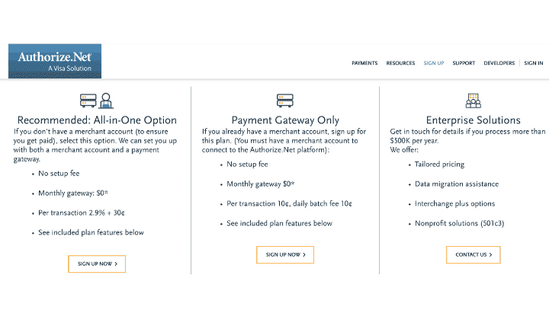Click the Authorize.Net logo
This screenshot has height=320, width=549.
(x=55, y=61)
